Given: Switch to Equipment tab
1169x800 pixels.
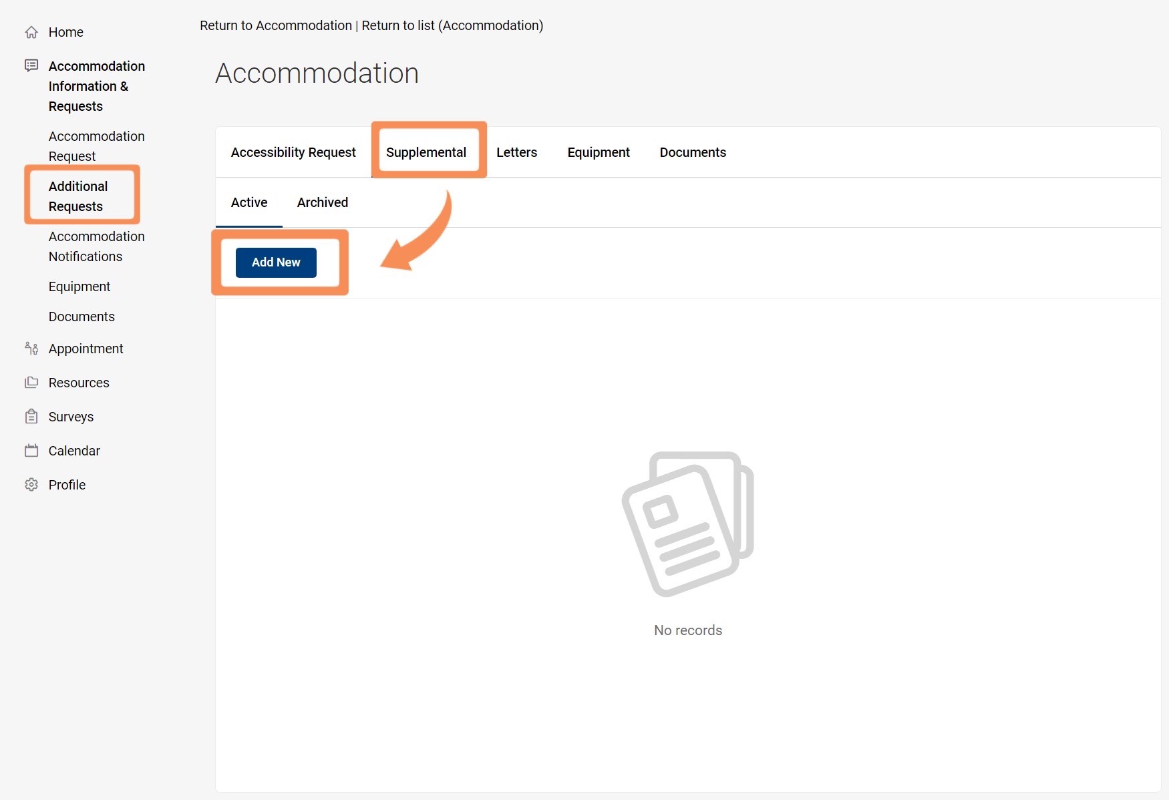Looking at the screenshot, I should 599,152.
